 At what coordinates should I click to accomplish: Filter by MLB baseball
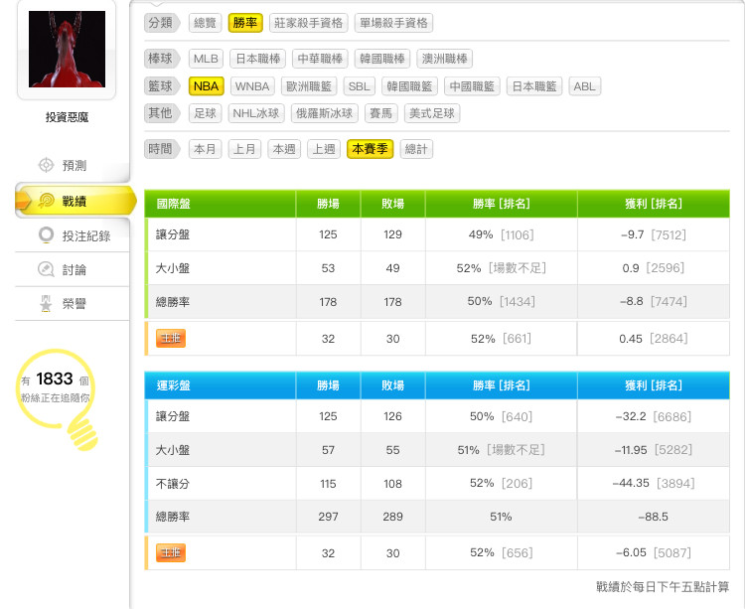tap(206, 59)
